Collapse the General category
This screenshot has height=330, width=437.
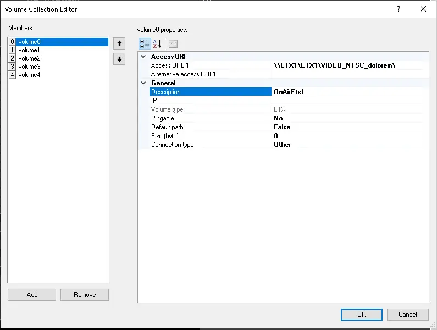144,83
